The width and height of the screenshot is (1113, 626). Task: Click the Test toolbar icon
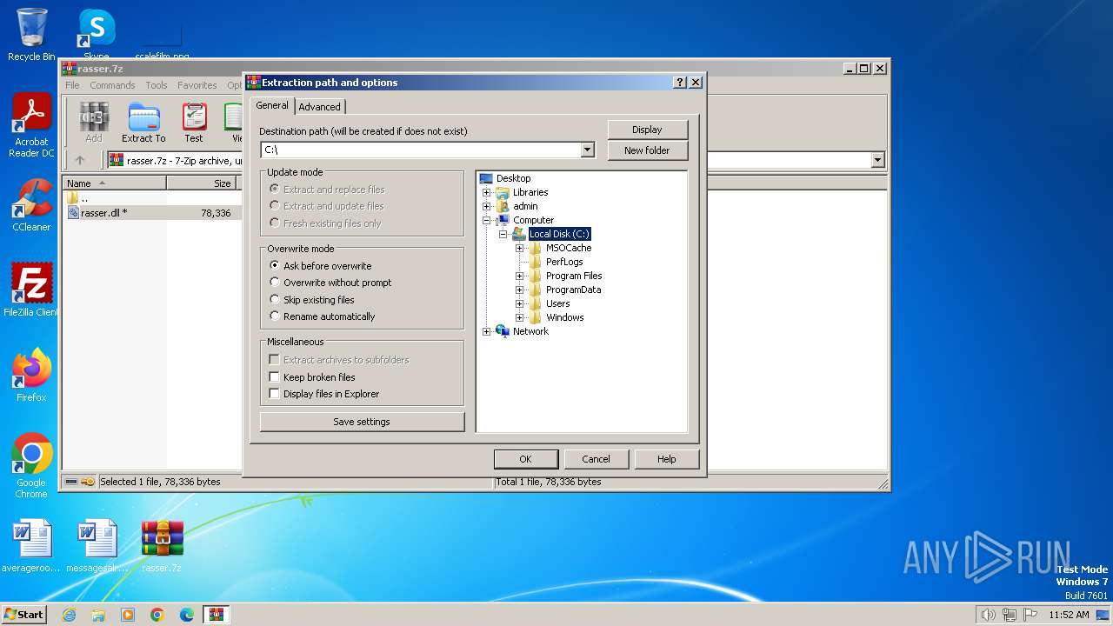[x=194, y=123]
